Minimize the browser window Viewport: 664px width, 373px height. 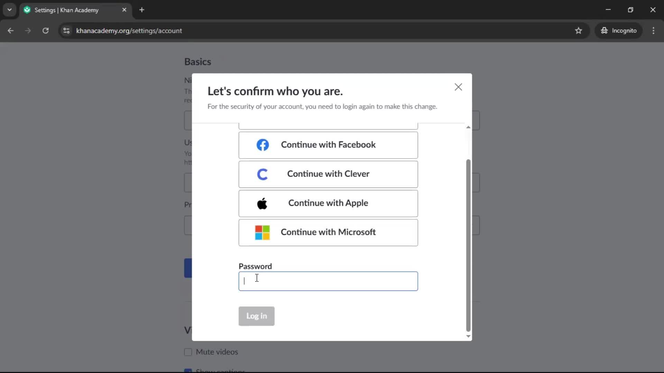(608, 10)
